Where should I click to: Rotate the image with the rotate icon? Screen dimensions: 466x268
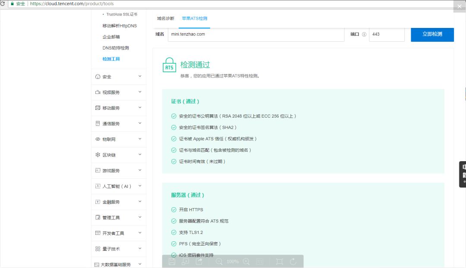tap(293, 262)
